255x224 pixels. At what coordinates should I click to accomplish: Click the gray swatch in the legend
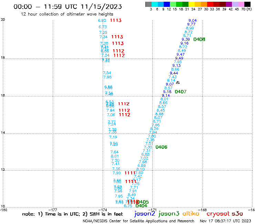pos(149,4)
